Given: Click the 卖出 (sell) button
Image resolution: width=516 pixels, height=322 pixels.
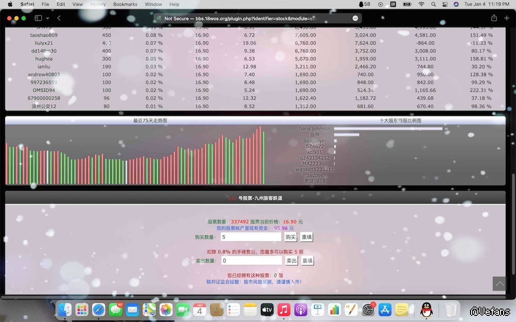Looking at the screenshot, I should pos(292,261).
